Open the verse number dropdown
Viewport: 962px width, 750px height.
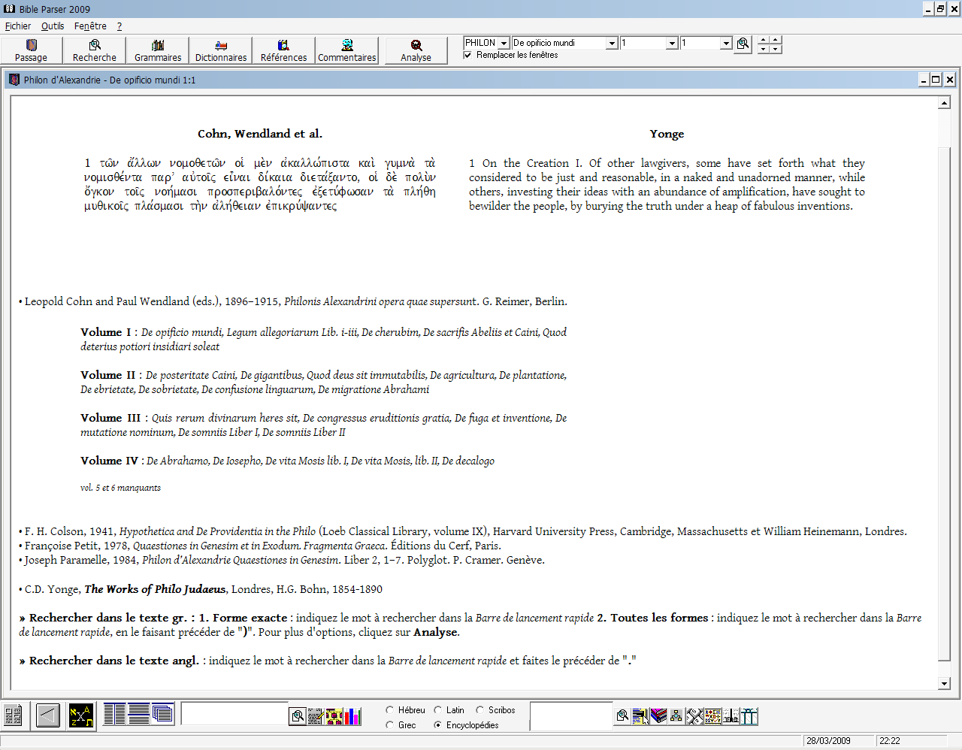[x=726, y=44]
